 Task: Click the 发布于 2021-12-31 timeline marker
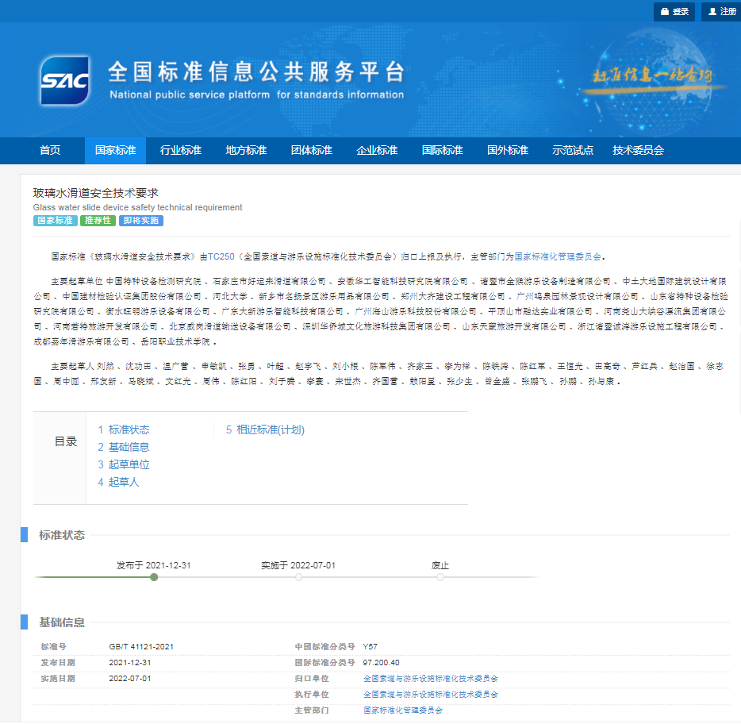click(x=154, y=577)
